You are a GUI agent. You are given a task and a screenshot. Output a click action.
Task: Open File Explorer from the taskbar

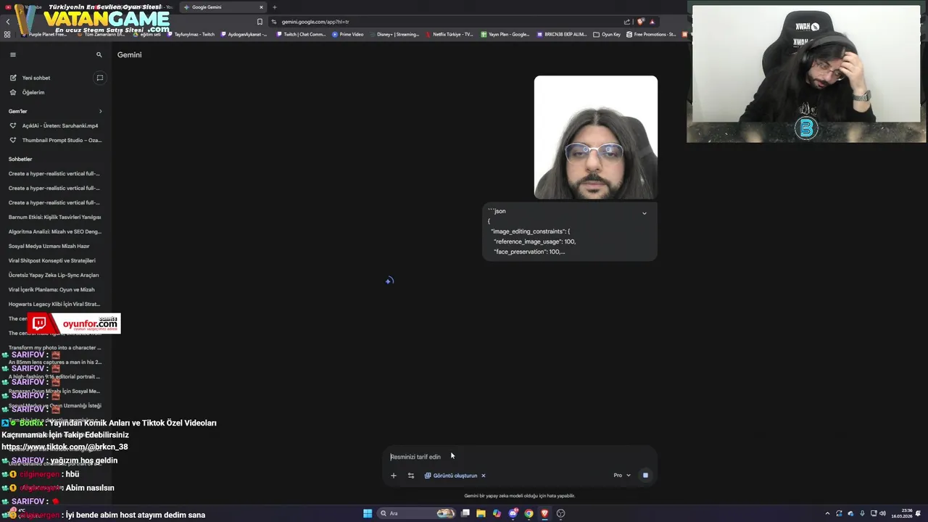[481, 513]
